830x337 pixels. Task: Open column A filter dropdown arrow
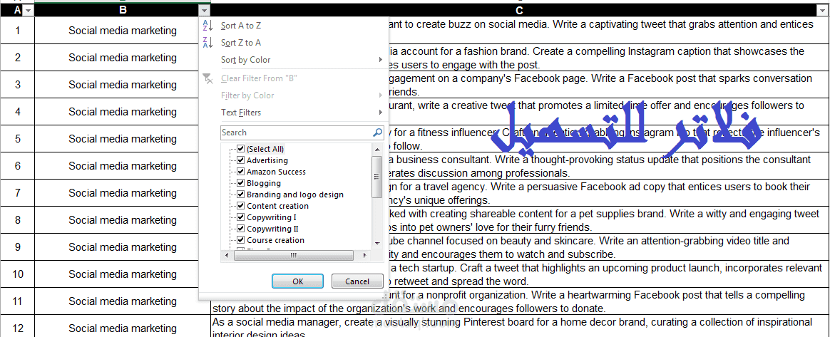pyautogui.click(x=28, y=11)
